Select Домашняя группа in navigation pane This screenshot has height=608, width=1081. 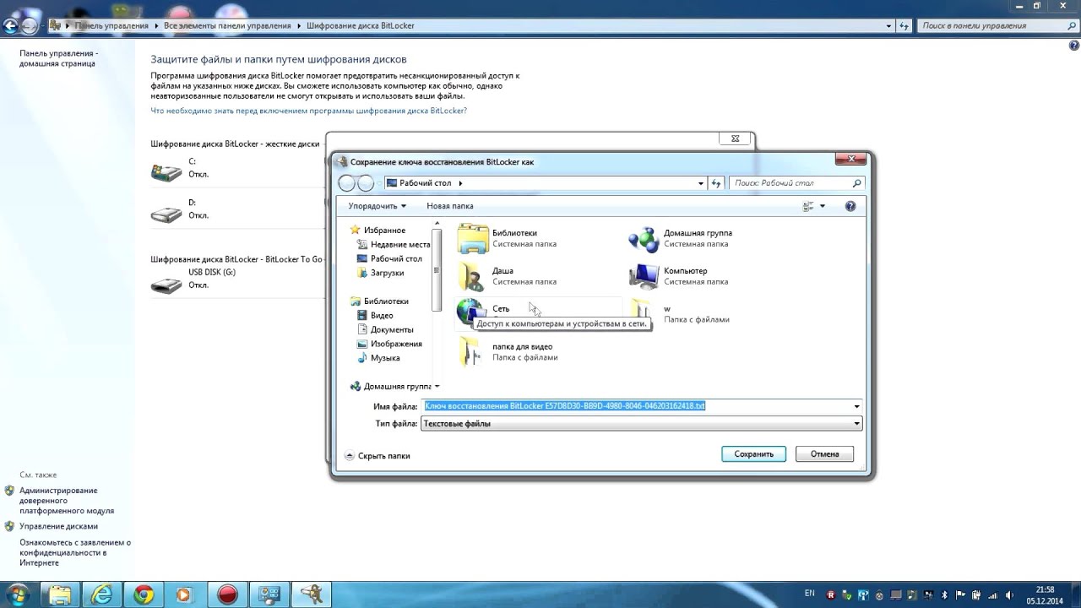click(x=390, y=387)
